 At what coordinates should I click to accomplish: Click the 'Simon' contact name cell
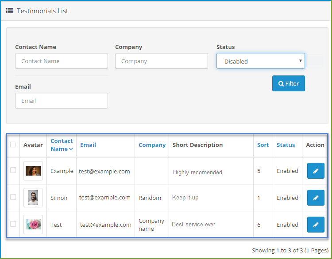[x=59, y=198]
